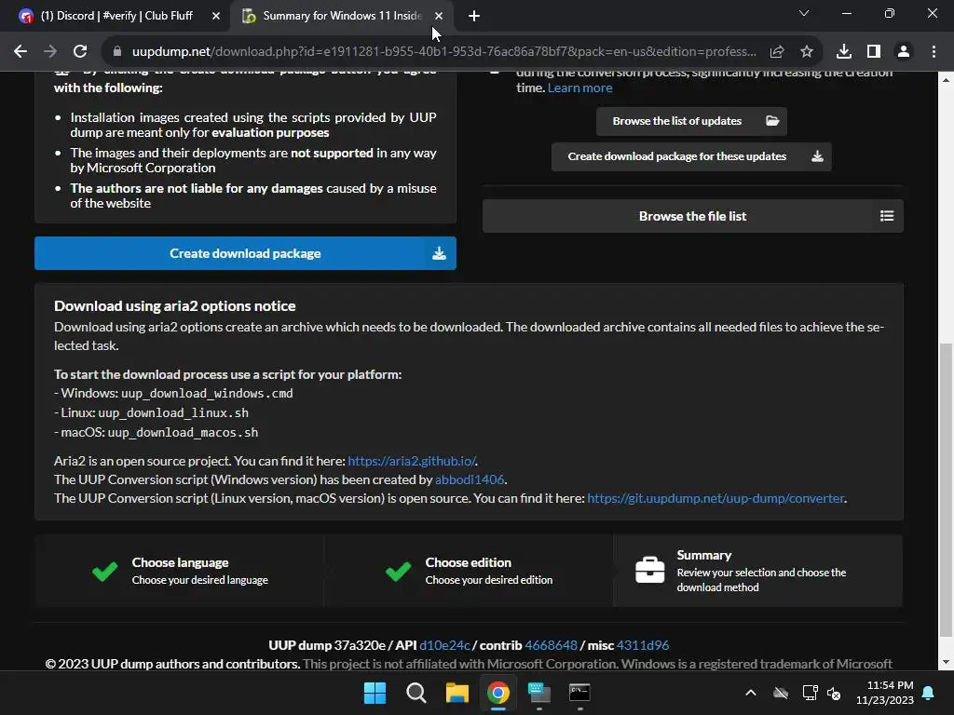Open Chrome downloads icon
This screenshot has width=954, height=715.
coord(844,52)
